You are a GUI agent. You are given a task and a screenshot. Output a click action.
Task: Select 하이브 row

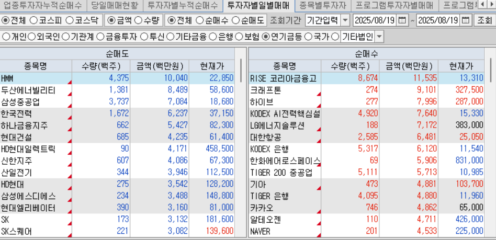[367, 102]
